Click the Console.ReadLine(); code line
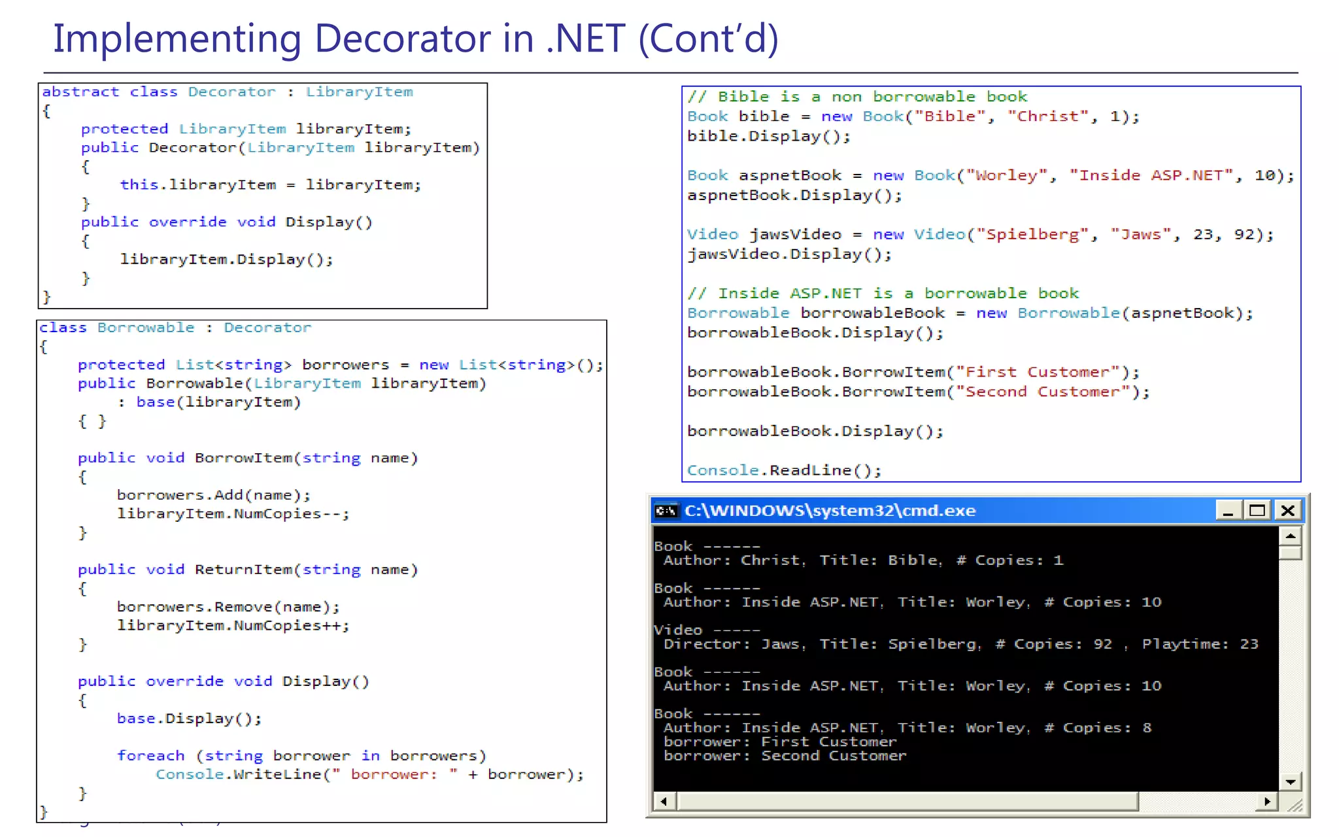 tap(784, 471)
